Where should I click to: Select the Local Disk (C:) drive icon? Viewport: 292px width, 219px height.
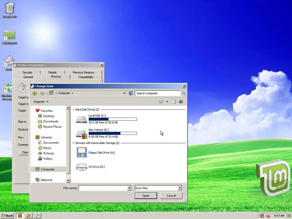click(81, 119)
